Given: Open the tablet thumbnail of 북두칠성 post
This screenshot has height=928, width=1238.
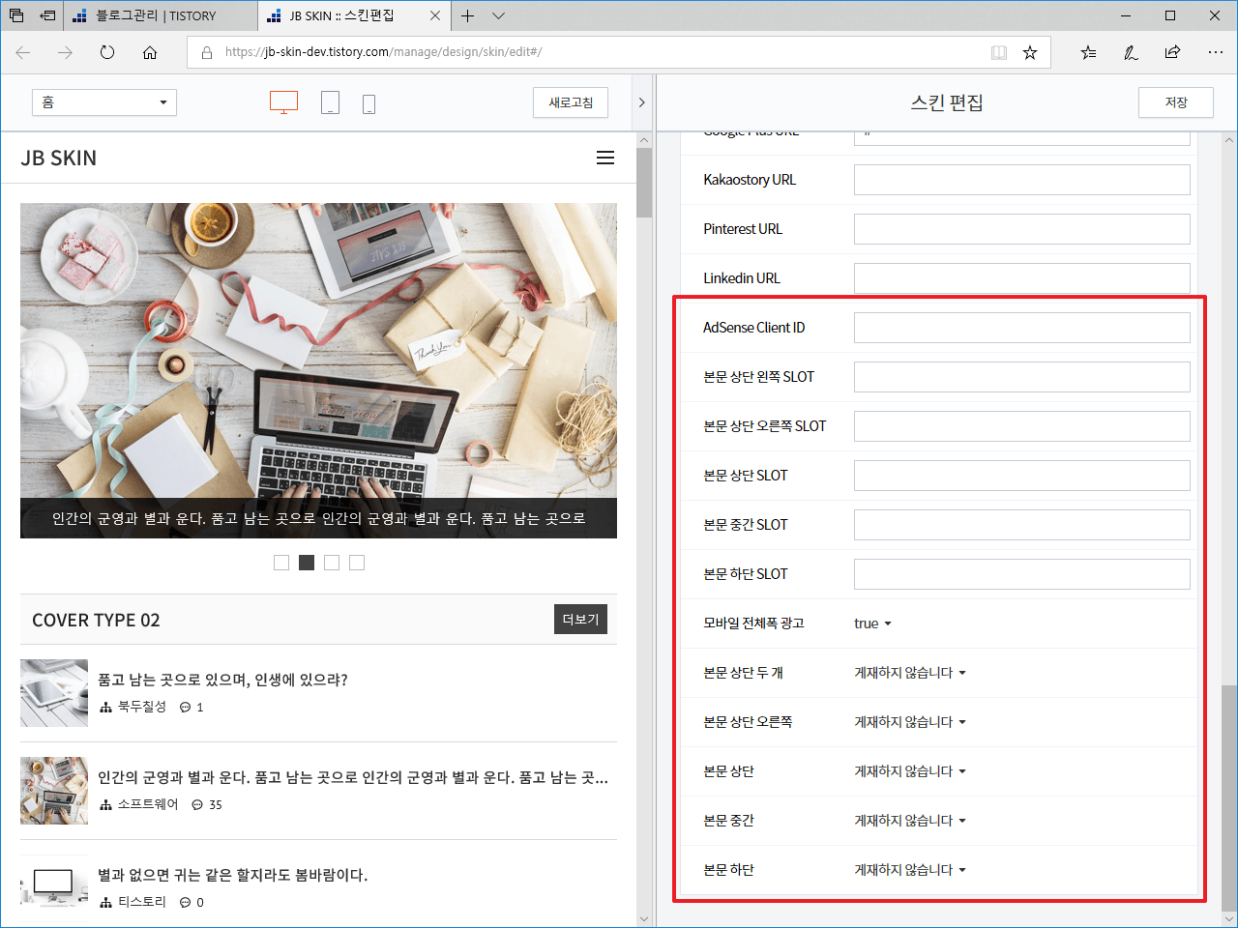Looking at the screenshot, I should point(54,693).
